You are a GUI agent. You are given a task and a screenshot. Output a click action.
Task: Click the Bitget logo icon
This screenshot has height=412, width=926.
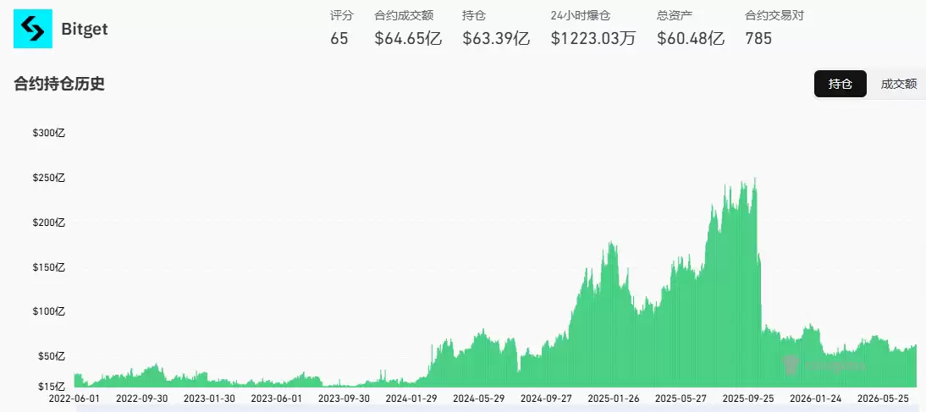pos(33,28)
